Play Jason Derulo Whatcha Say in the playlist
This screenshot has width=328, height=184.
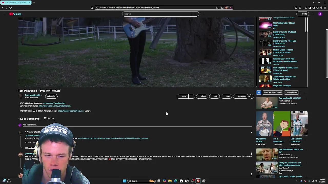265,79
